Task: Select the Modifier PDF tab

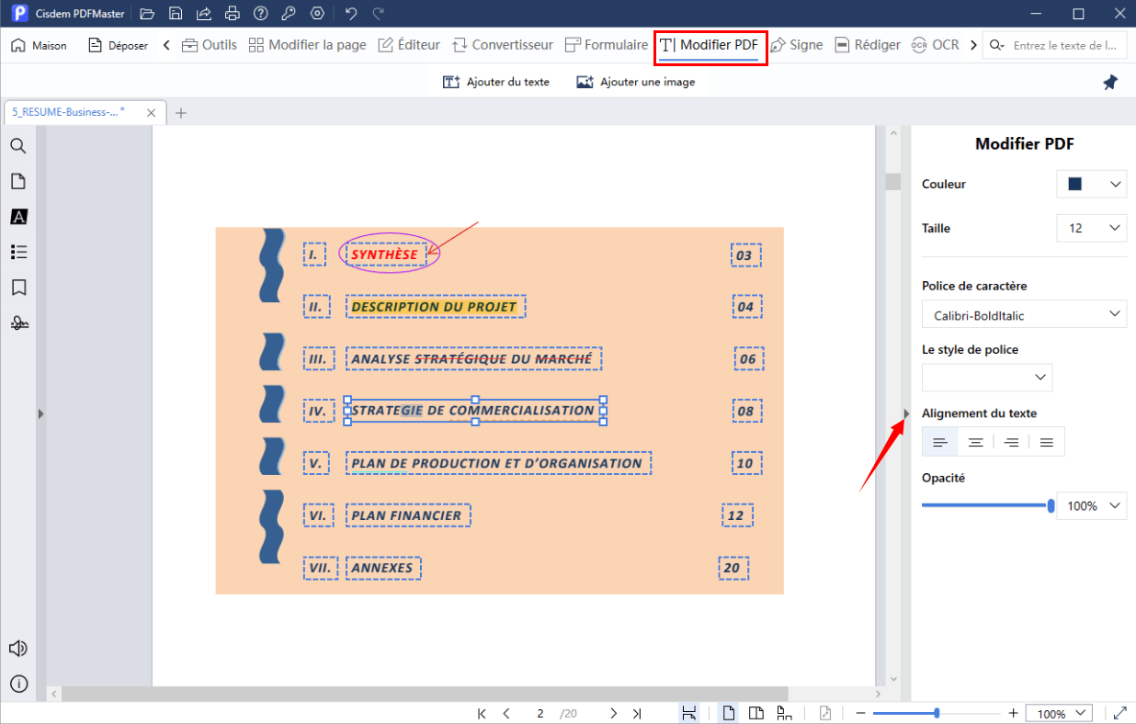Action: pos(710,46)
